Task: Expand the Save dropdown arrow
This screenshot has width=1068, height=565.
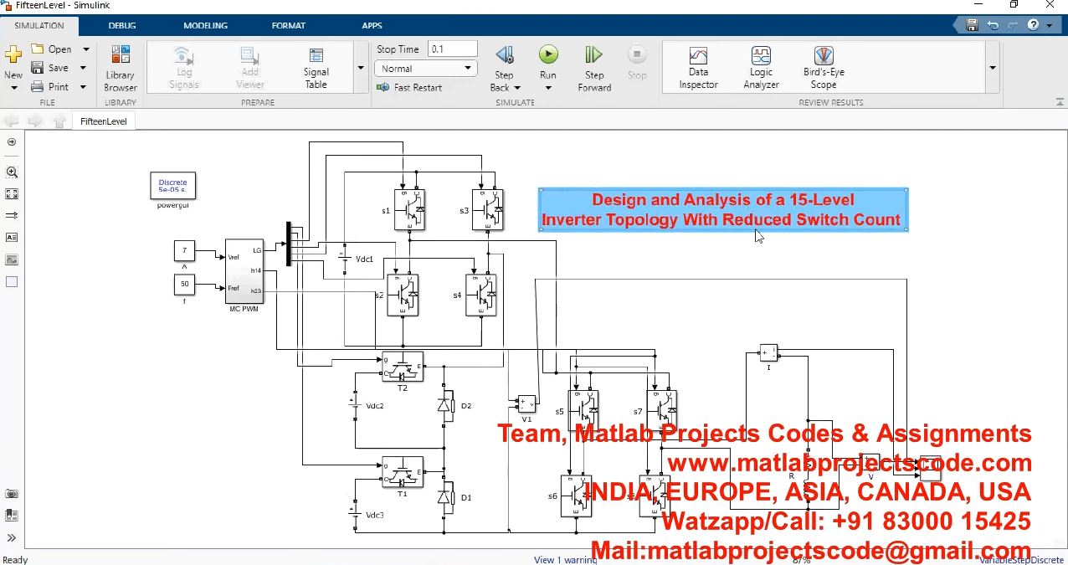Action: [x=83, y=68]
